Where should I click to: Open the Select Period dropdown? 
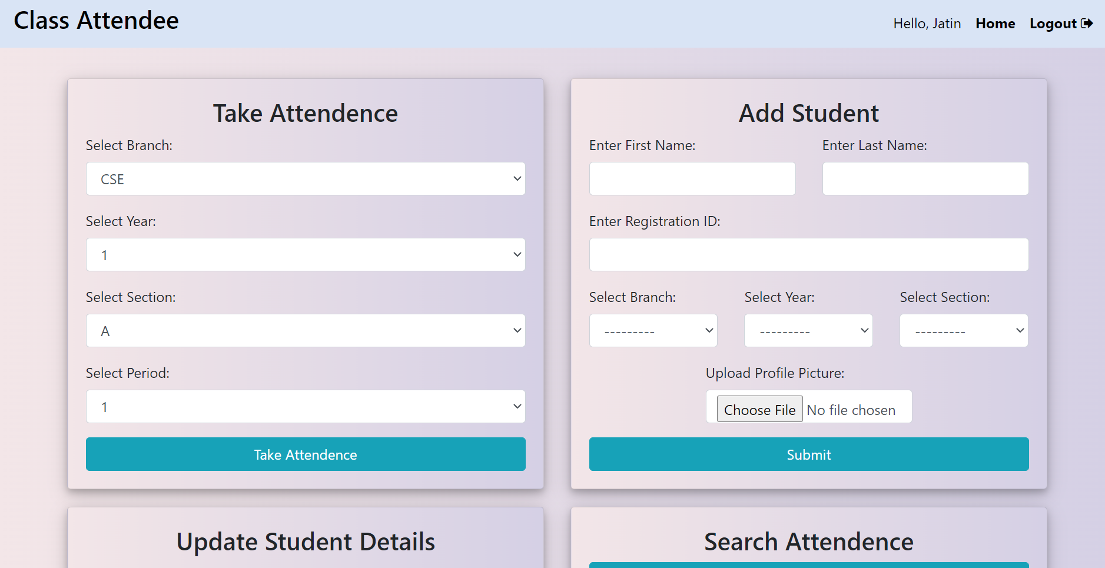306,407
